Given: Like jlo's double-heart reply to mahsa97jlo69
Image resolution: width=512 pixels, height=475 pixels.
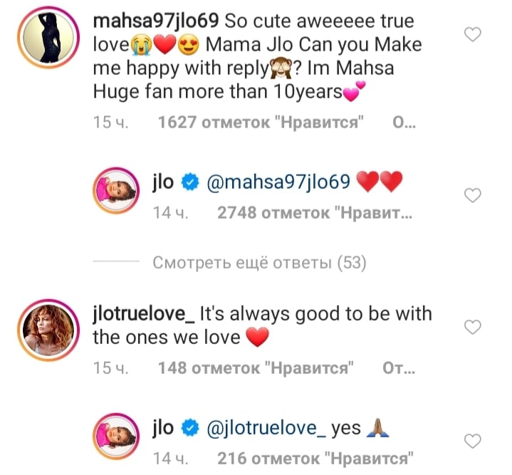Looking at the screenshot, I should [472, 195].
